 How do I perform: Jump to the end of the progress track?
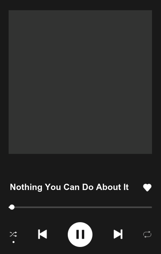[x=151, y=207]
